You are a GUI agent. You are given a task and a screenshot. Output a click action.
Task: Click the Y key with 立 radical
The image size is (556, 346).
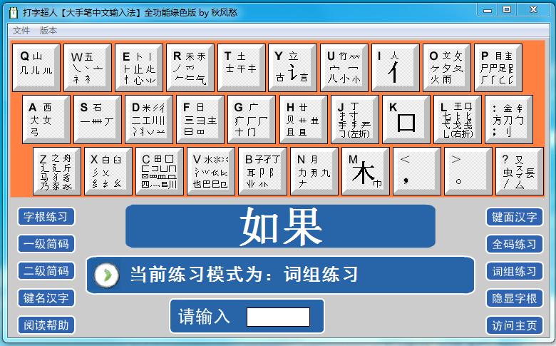point(292,68)
